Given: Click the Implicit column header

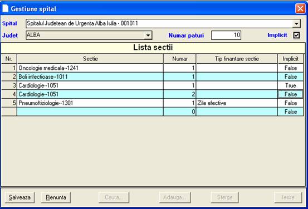Looking at the screenshot, I should pos(291,59).
